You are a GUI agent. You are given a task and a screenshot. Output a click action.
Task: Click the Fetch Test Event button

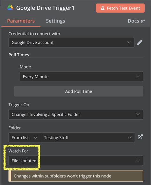[120, 8]
